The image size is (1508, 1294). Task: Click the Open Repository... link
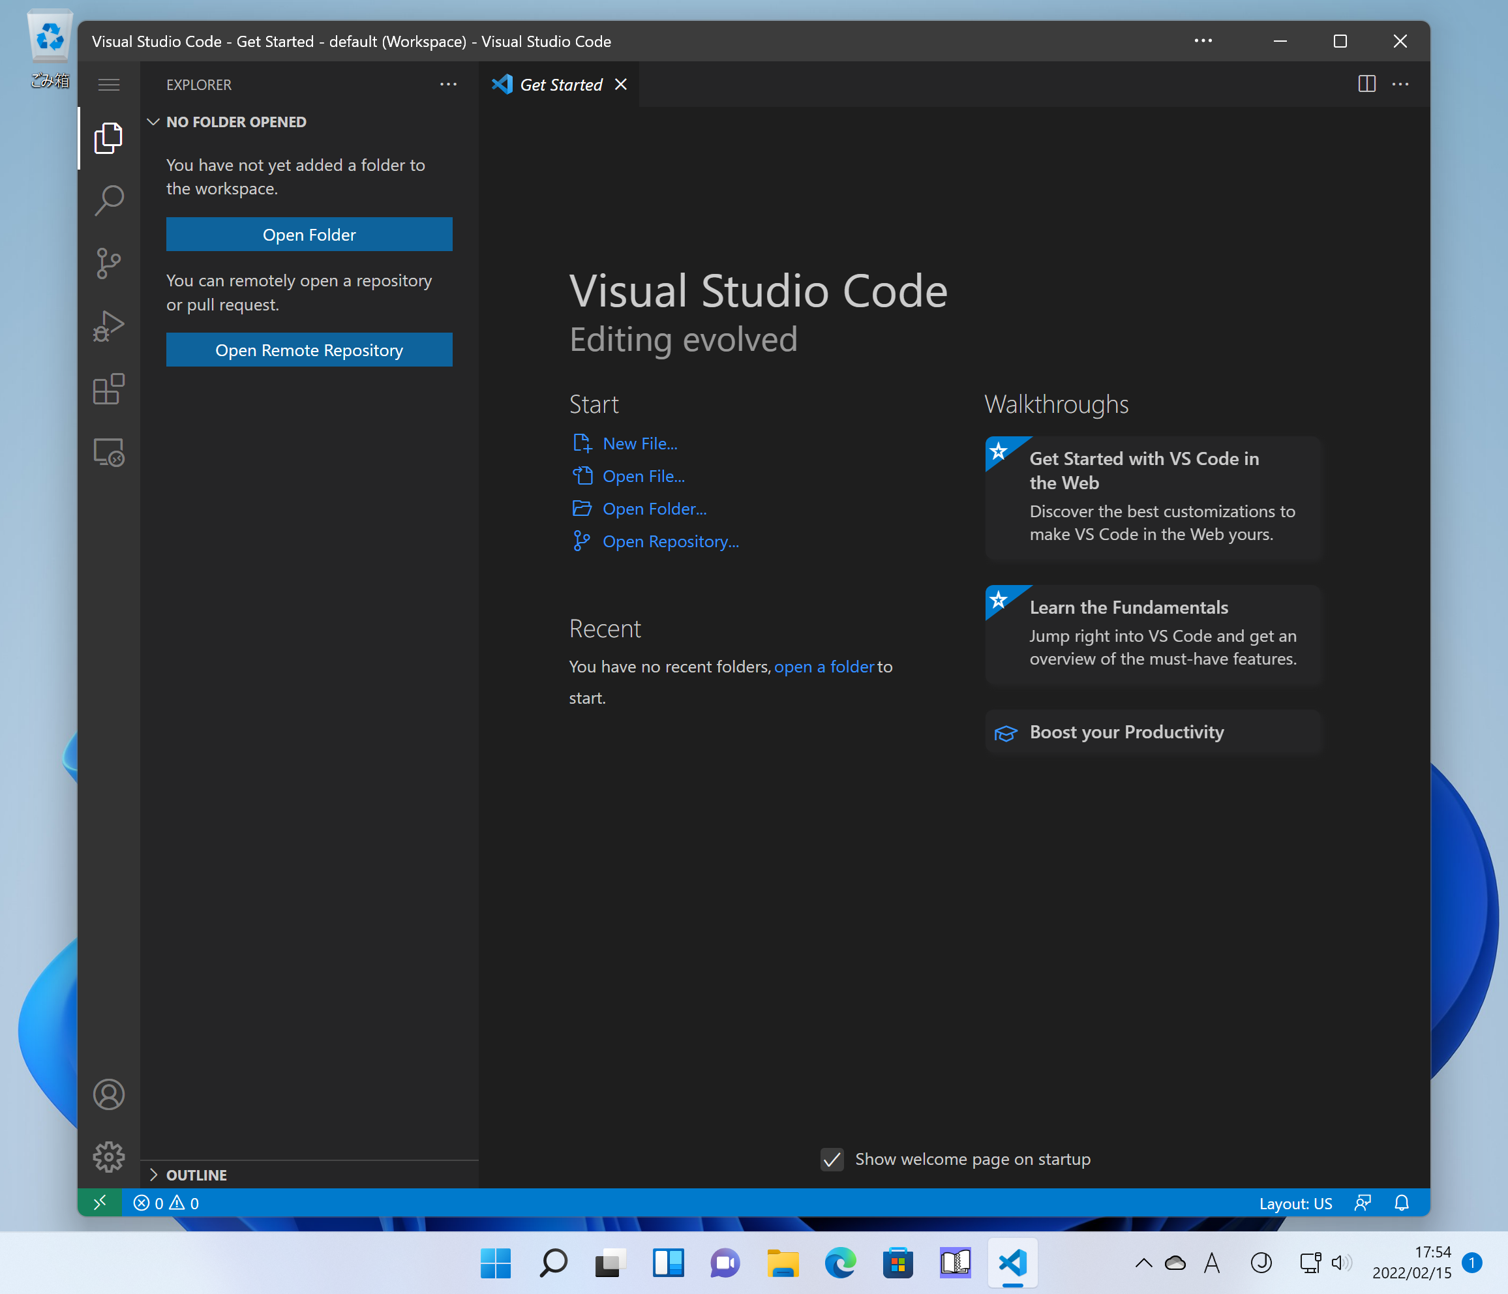[x=671, y=541]
